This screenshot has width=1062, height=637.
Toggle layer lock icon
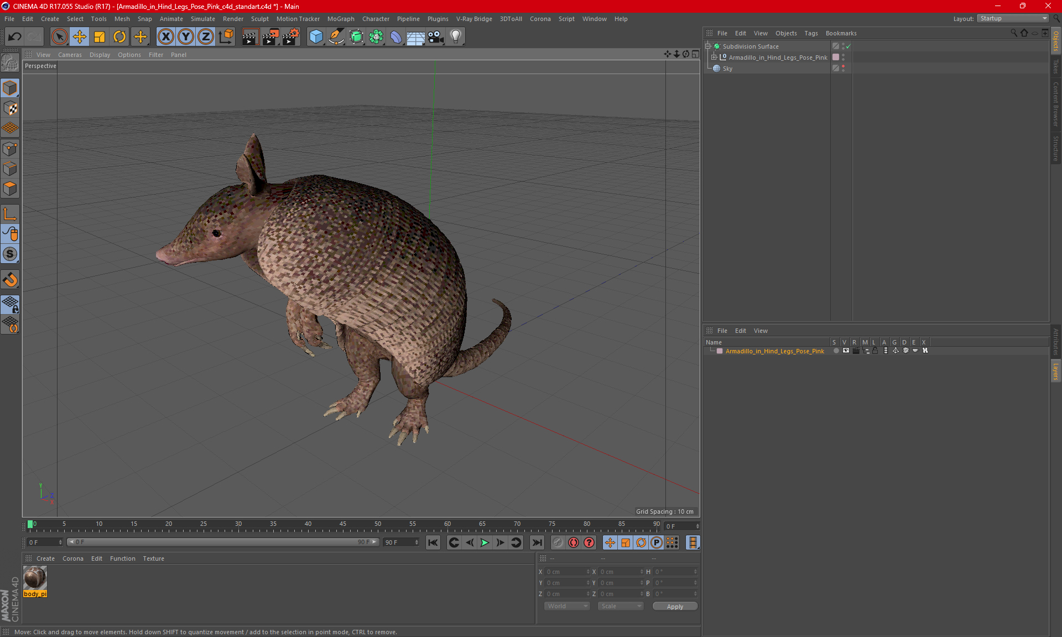coord(875,351)
